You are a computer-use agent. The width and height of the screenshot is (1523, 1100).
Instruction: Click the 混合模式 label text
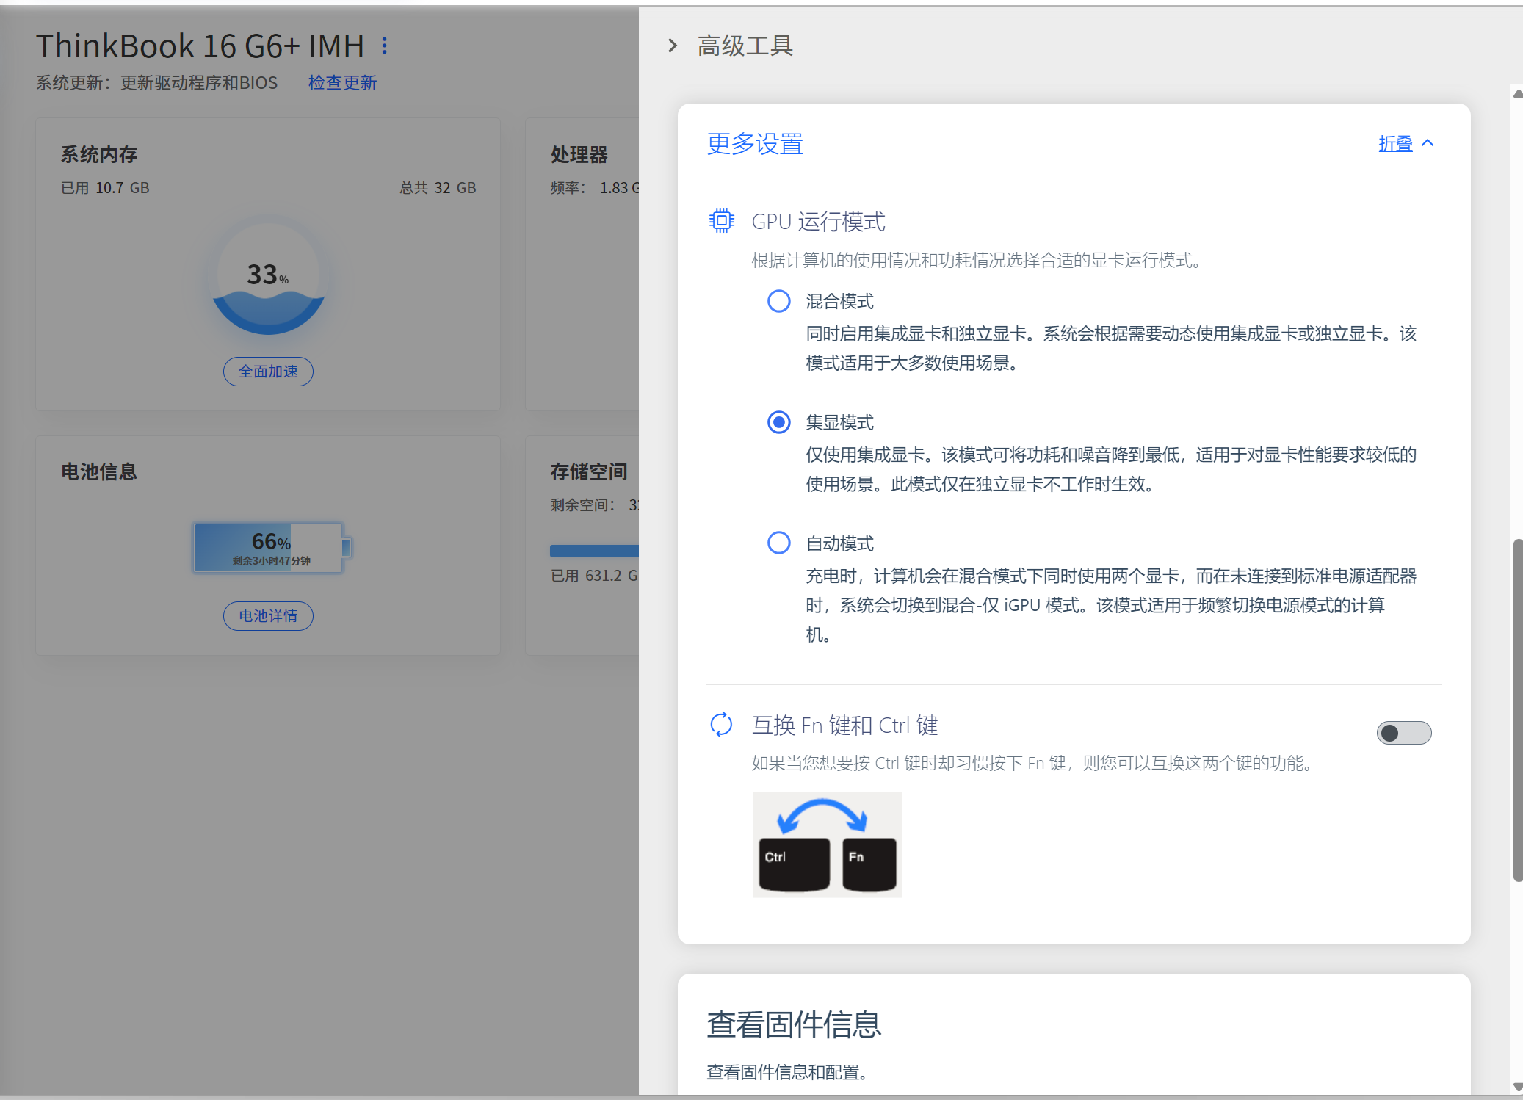tap(840, 301)
